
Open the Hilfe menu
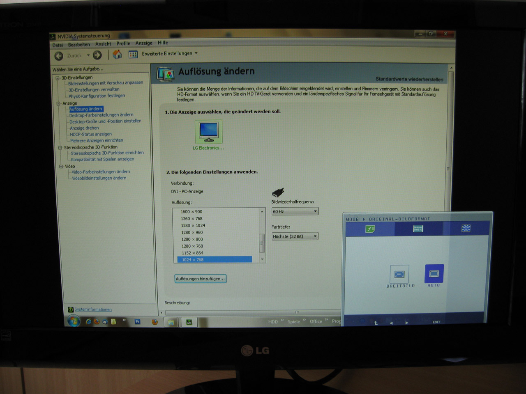[163, 43]
